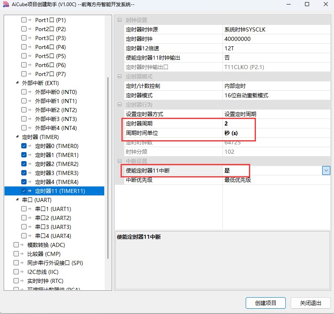Collapse the 中断设置 property group
334x314 pixels.
pyautogui.click(x=120, y=161)
